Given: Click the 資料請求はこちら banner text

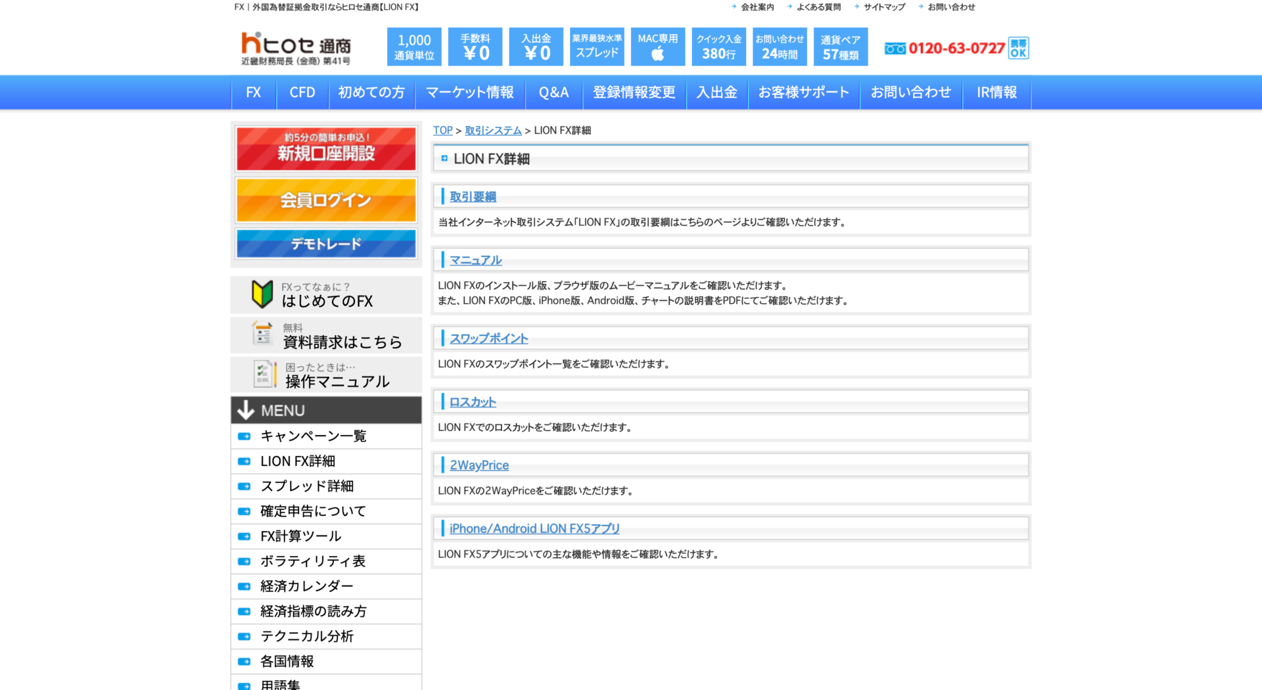Looking at the screenshot, I should click(x=342, y=342).
